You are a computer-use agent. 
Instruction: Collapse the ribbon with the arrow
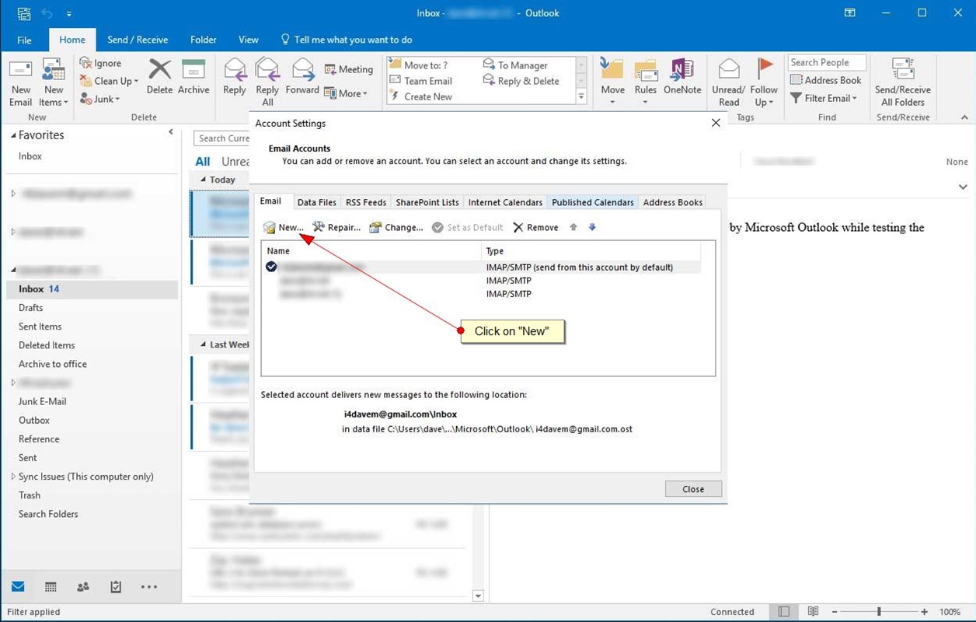pos(964,117)
